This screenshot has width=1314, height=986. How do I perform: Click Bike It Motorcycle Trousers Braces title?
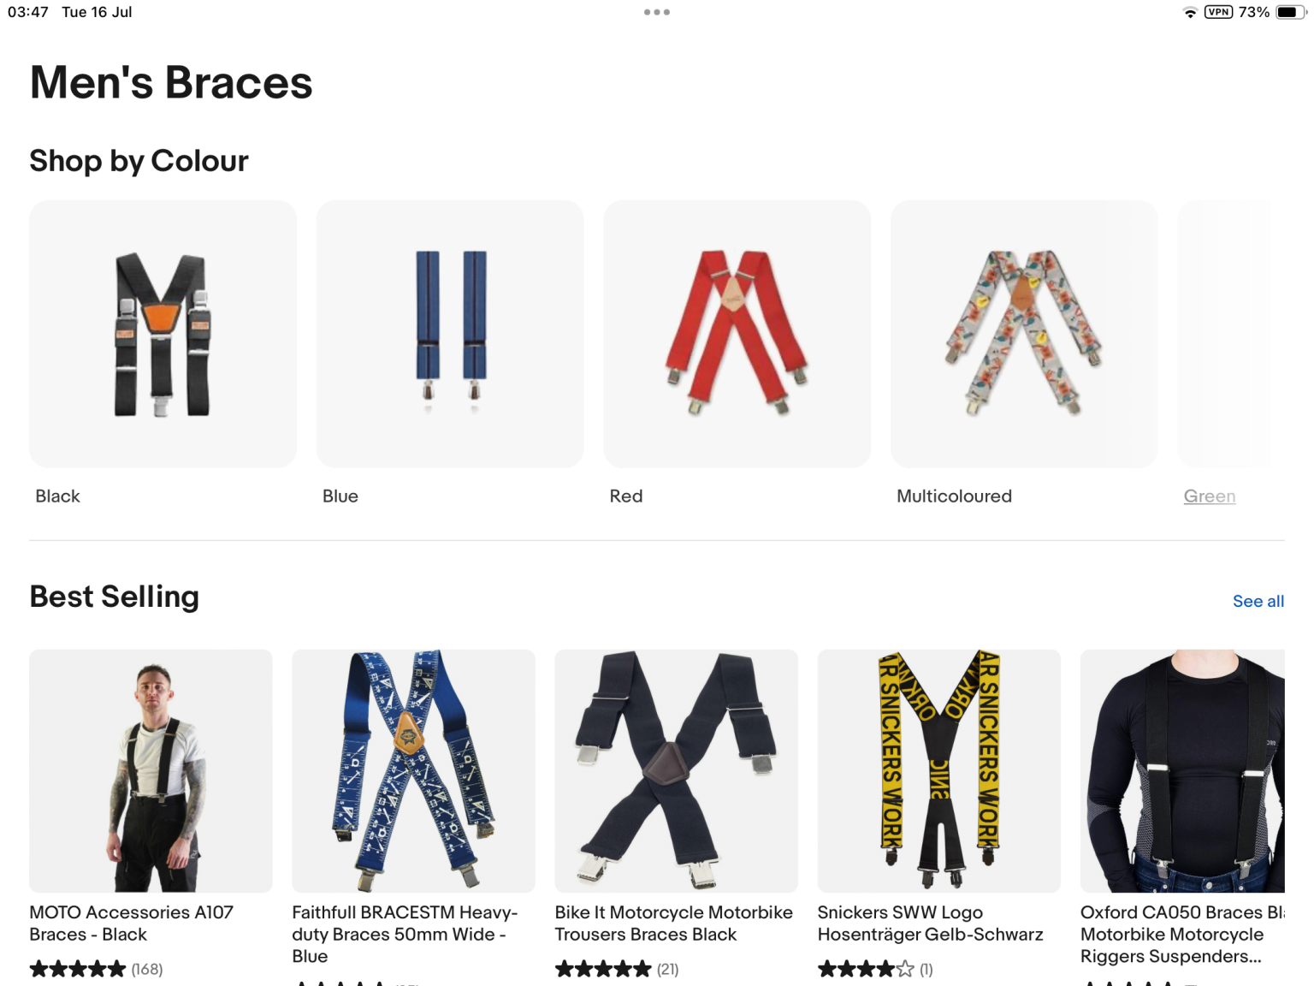coord(673,924)
